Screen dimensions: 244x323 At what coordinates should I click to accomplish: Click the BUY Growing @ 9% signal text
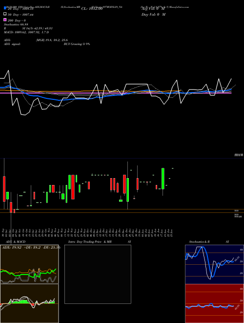coord(77,44)
